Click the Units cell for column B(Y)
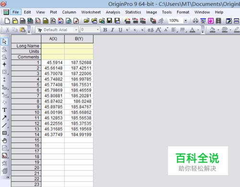Viewport: 240px width, 187px height. (79, 52)
